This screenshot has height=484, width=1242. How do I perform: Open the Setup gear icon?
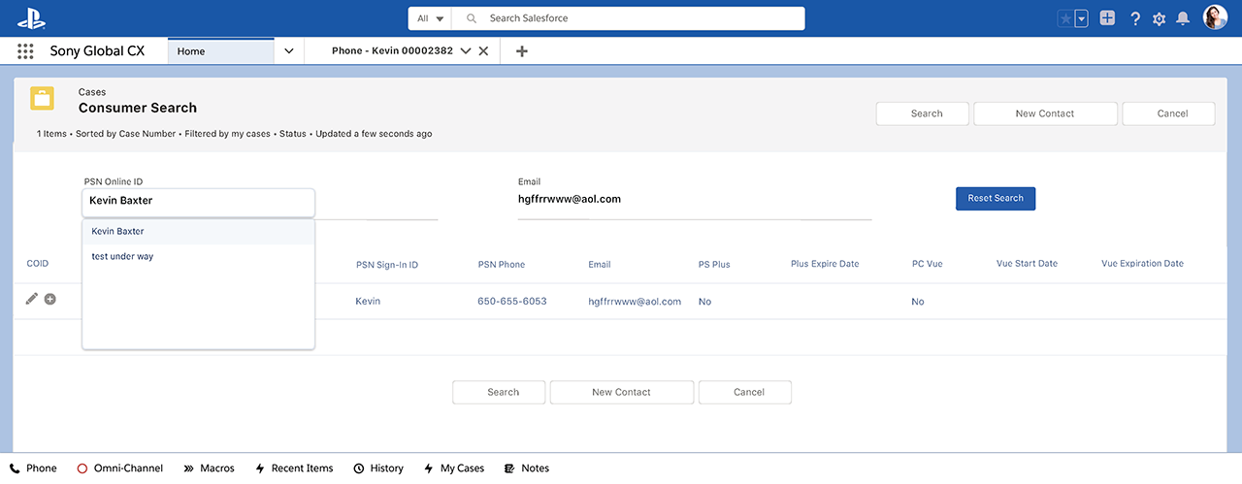pyautogui.click(x=1159, y=18)
